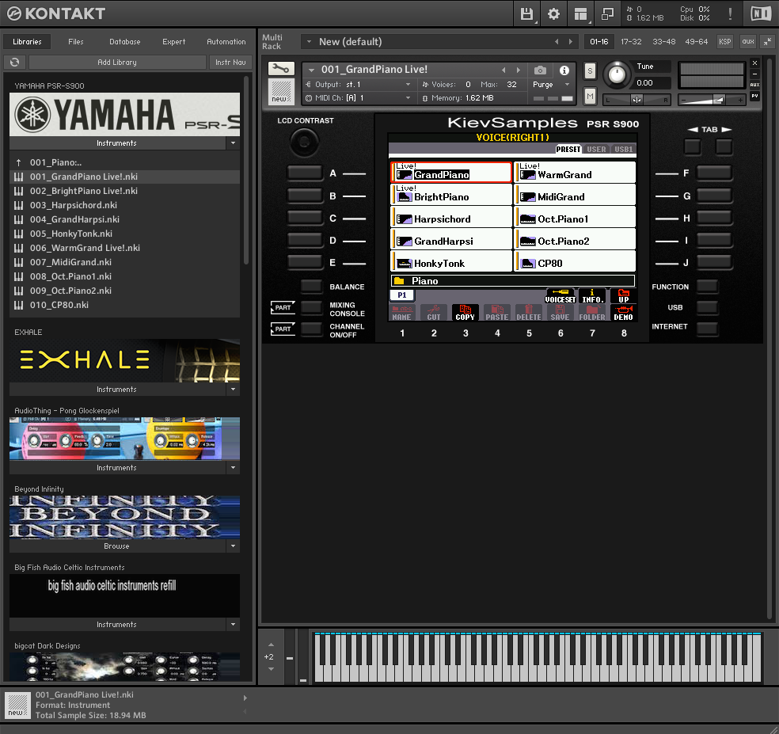Click the SAVE icon on LCD

point(560,313)
